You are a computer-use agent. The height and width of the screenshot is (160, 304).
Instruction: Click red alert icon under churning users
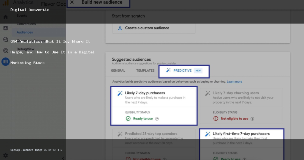click(x=216, y=118)
